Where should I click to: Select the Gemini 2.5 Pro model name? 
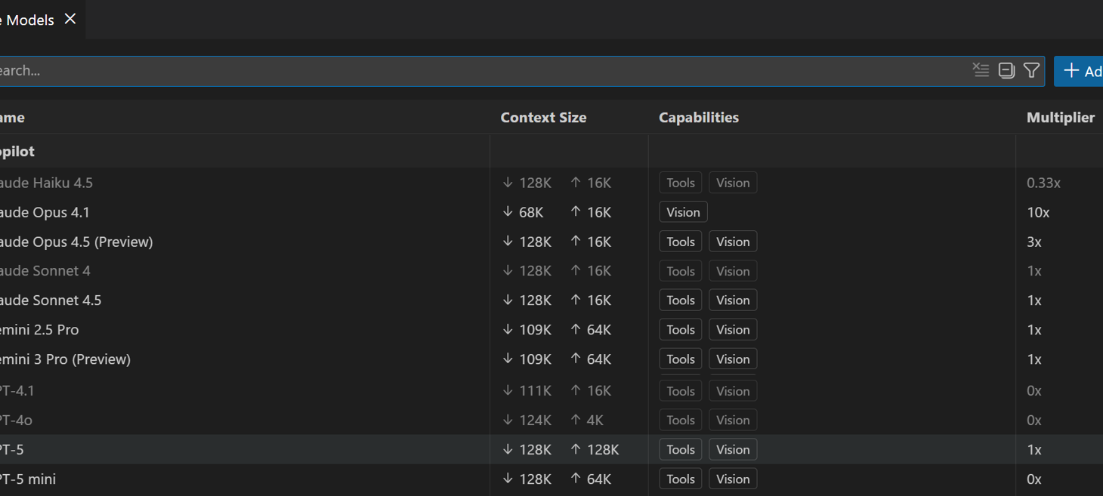tap(39, 329)
